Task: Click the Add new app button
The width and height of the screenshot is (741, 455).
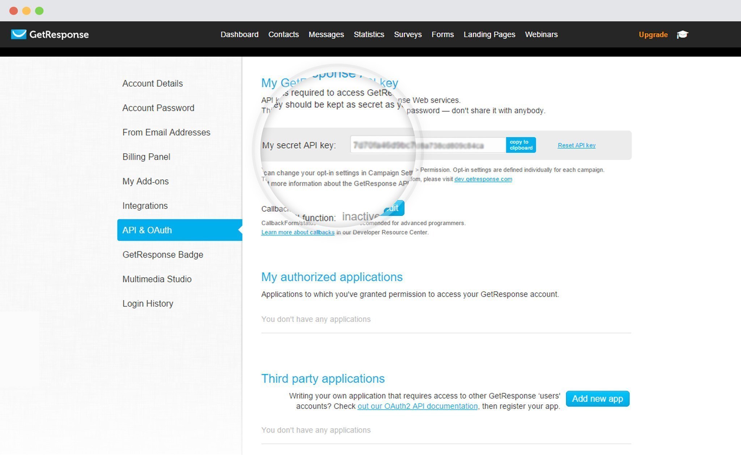Action: (597, 399)
